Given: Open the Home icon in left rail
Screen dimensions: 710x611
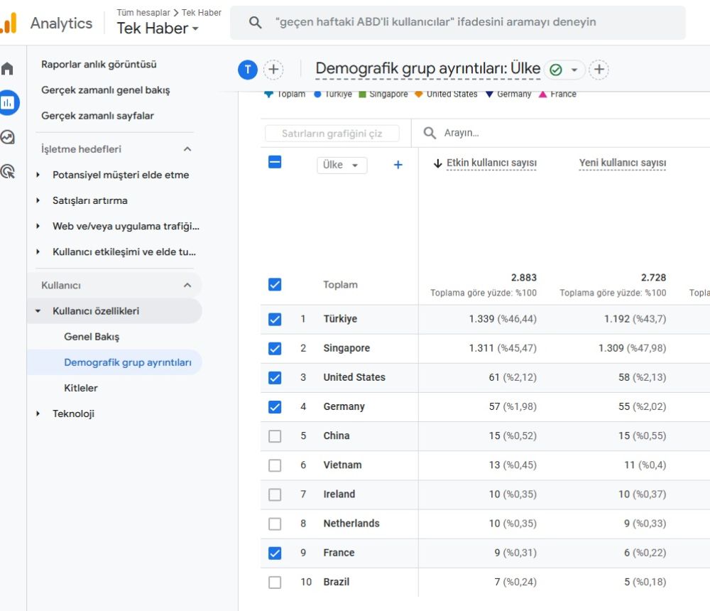Looking at the screenshot, I should click(x=8, y=69).
